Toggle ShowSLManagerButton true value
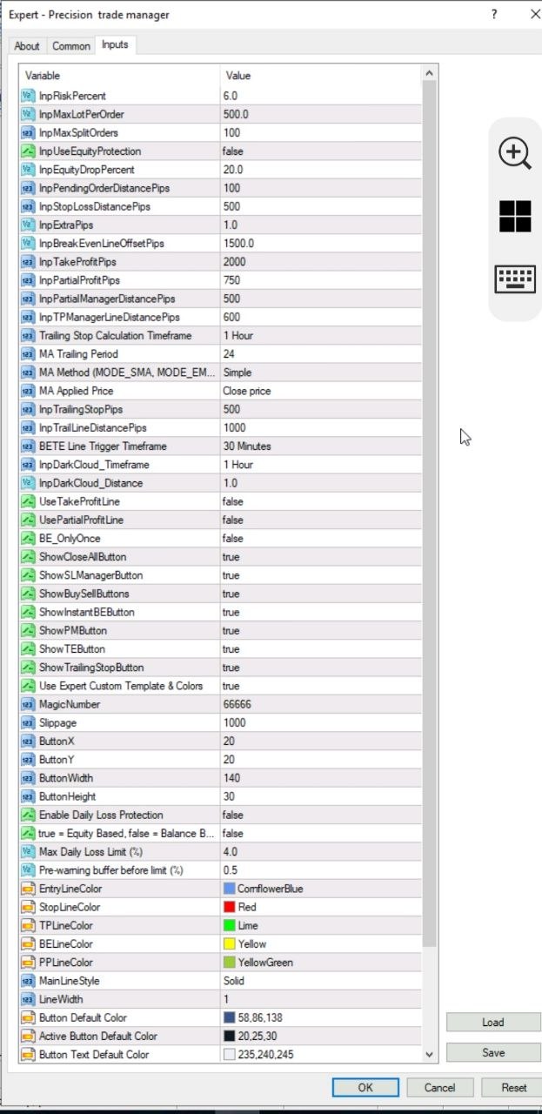The height and width of the screenshot is (1114, 542). [x=320, y=575]
